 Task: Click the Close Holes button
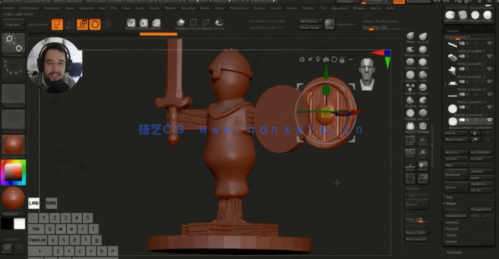[x=311, y=28]
